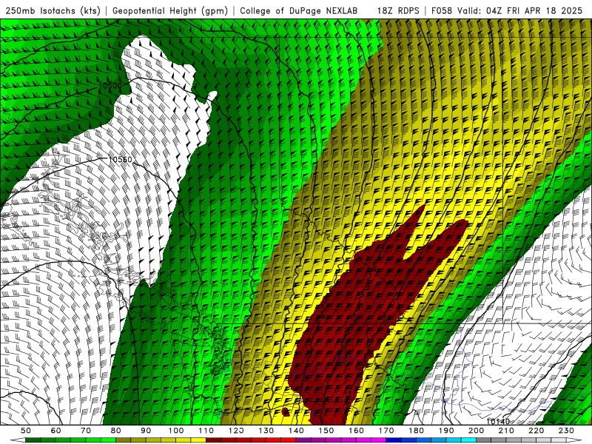
Task: Click the 100 value on the color scale
Action: (176, 431)
